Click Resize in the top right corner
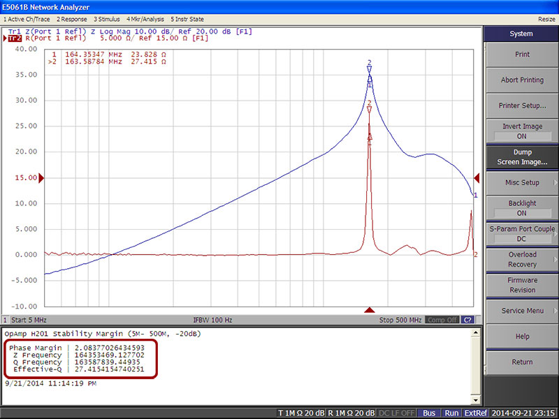Viewport: 559px width, 419px height. (x=546, y=19)
